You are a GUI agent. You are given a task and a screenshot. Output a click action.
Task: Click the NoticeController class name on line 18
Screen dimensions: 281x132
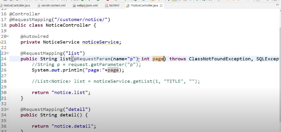point(68,25)
